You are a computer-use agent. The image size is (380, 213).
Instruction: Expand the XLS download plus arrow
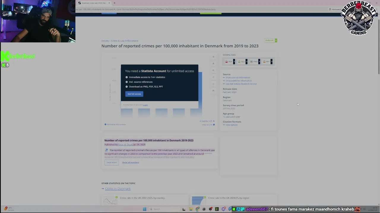point(246,62)
